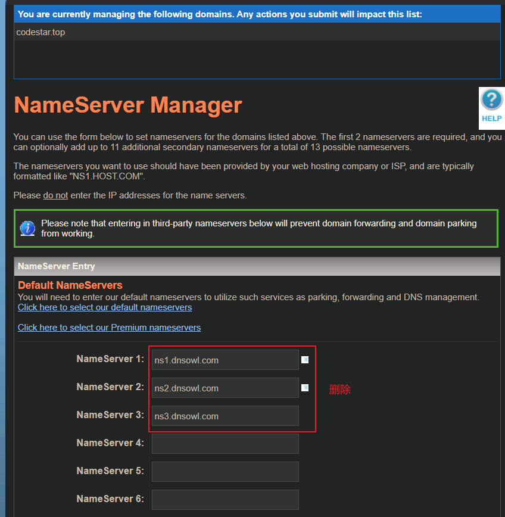Click the "NameServer 5:" label
Image resolution: width=505 pixels, height=517 pixels.
[x=110, y=471]
